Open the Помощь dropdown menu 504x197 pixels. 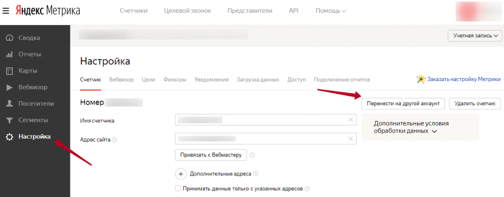[x=331, y=11]
